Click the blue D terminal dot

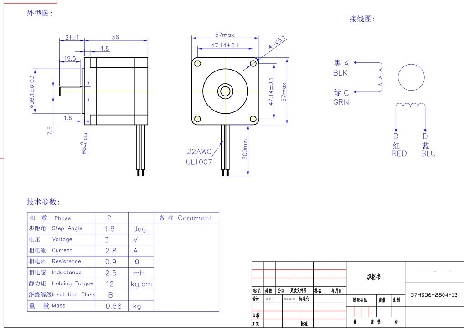(x=425, y=130)
